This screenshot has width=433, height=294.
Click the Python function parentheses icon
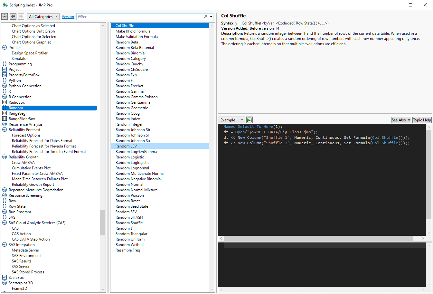[x=5, y=81]
